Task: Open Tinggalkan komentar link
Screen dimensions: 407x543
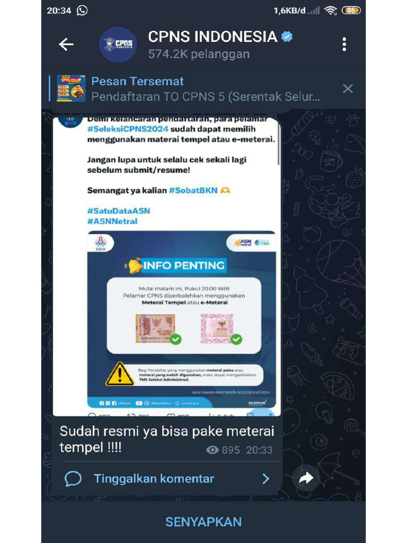Action: click(x=154, y=479)
